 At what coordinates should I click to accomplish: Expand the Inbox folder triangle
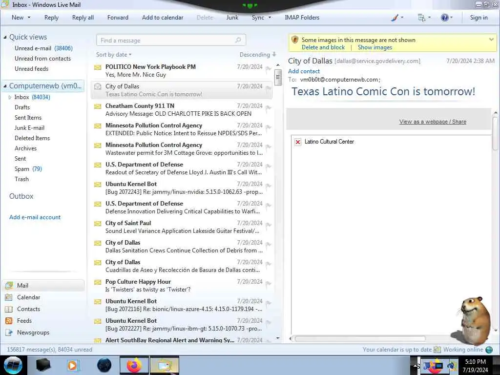pyautogui.click(x=10, y=97)
